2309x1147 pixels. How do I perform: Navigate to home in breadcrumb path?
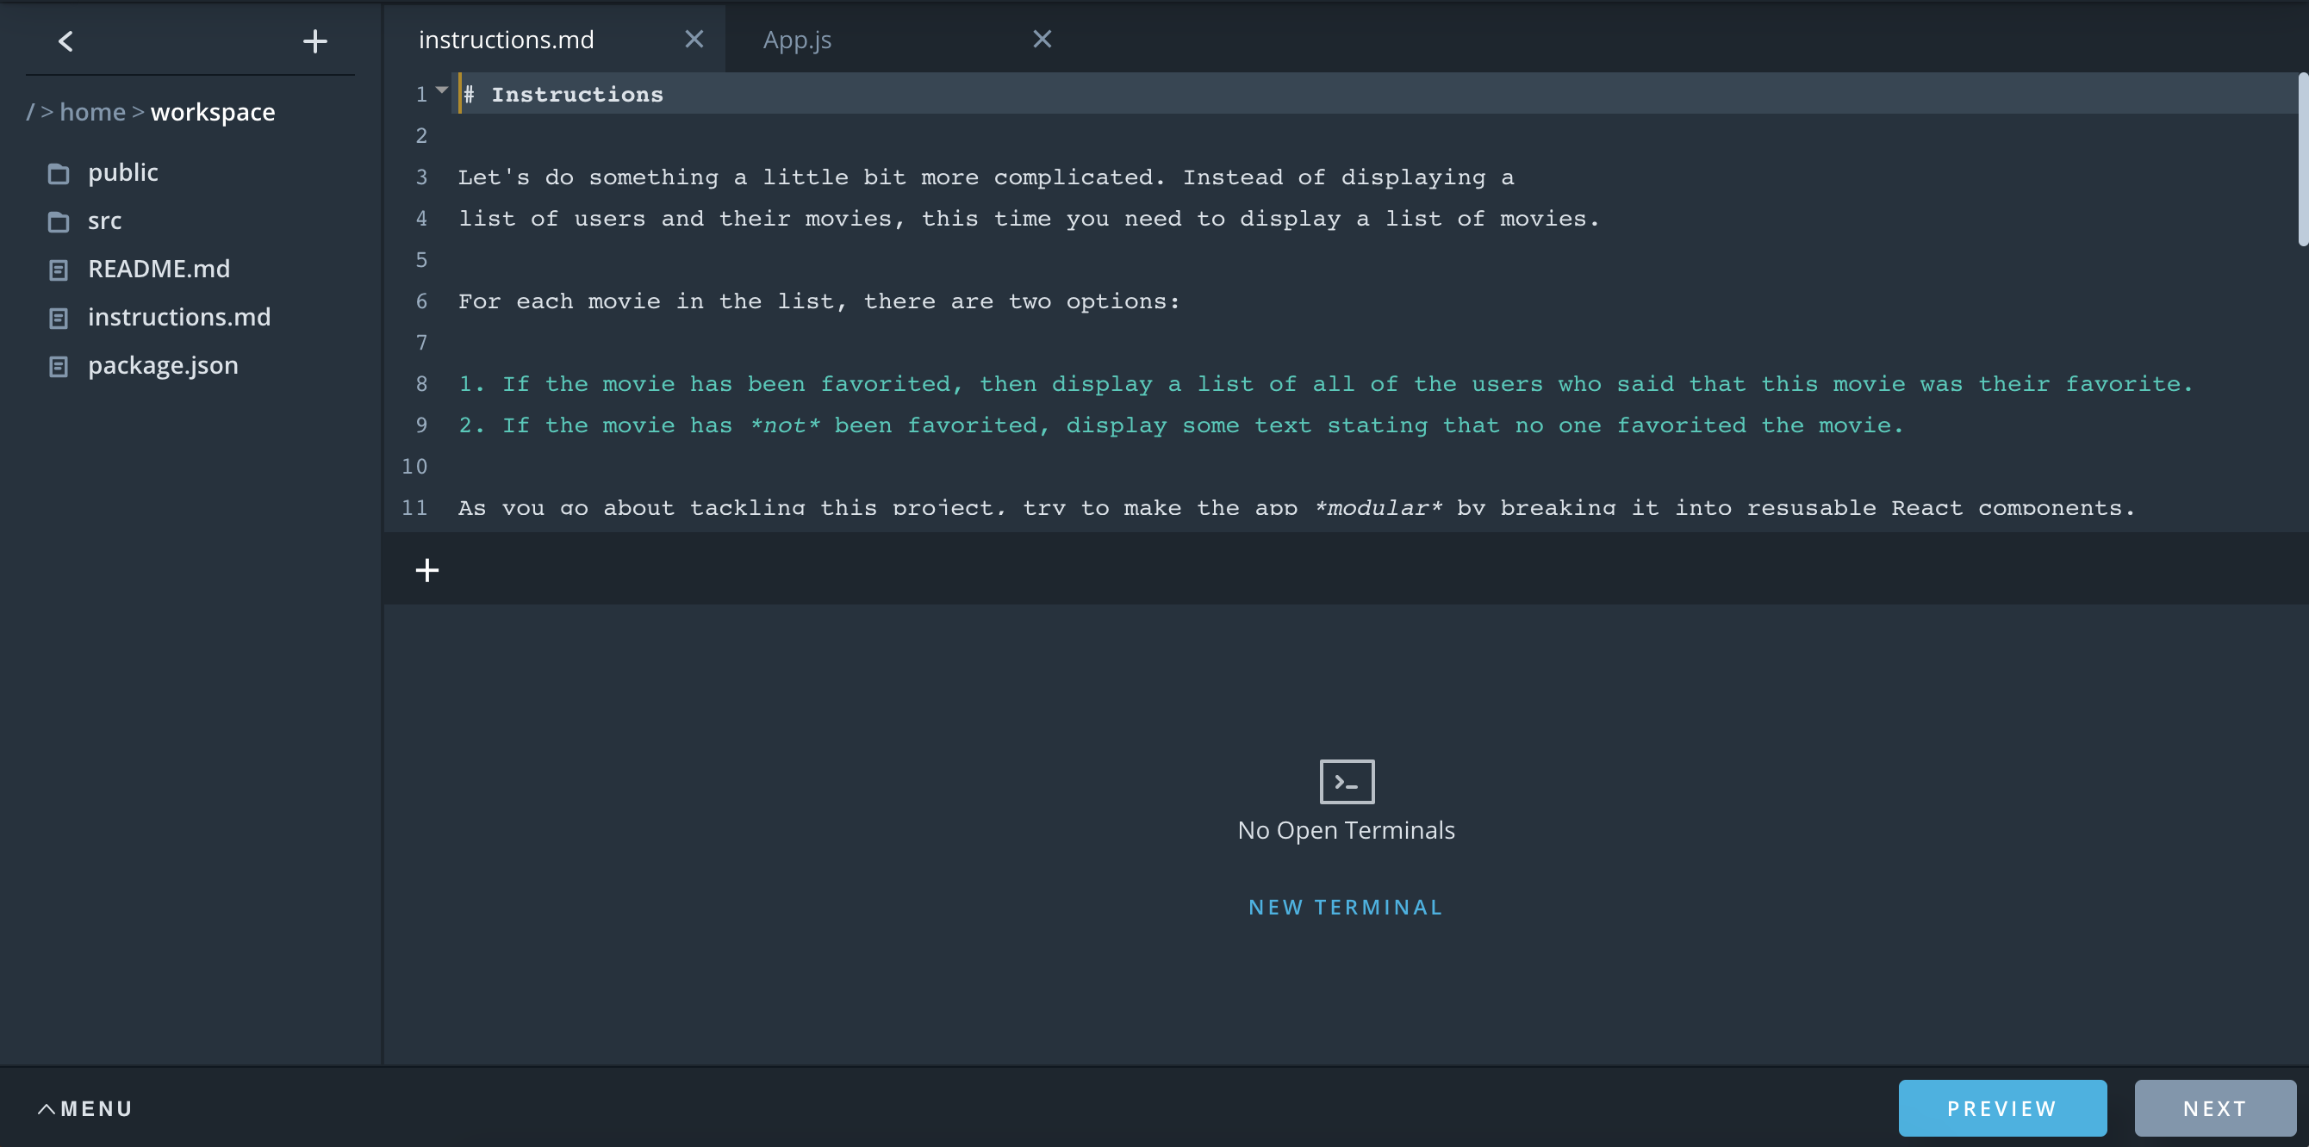point(92,112)
